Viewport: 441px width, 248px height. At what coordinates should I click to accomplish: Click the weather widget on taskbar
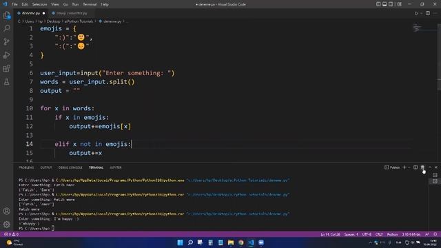point(14,242)
